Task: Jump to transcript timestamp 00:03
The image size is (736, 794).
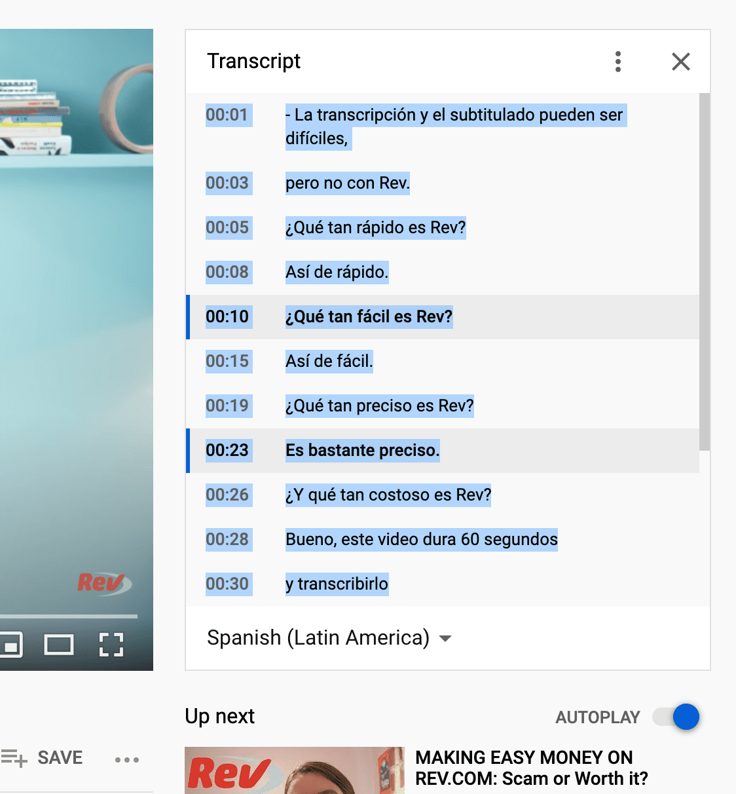Action: coord(227,183)
